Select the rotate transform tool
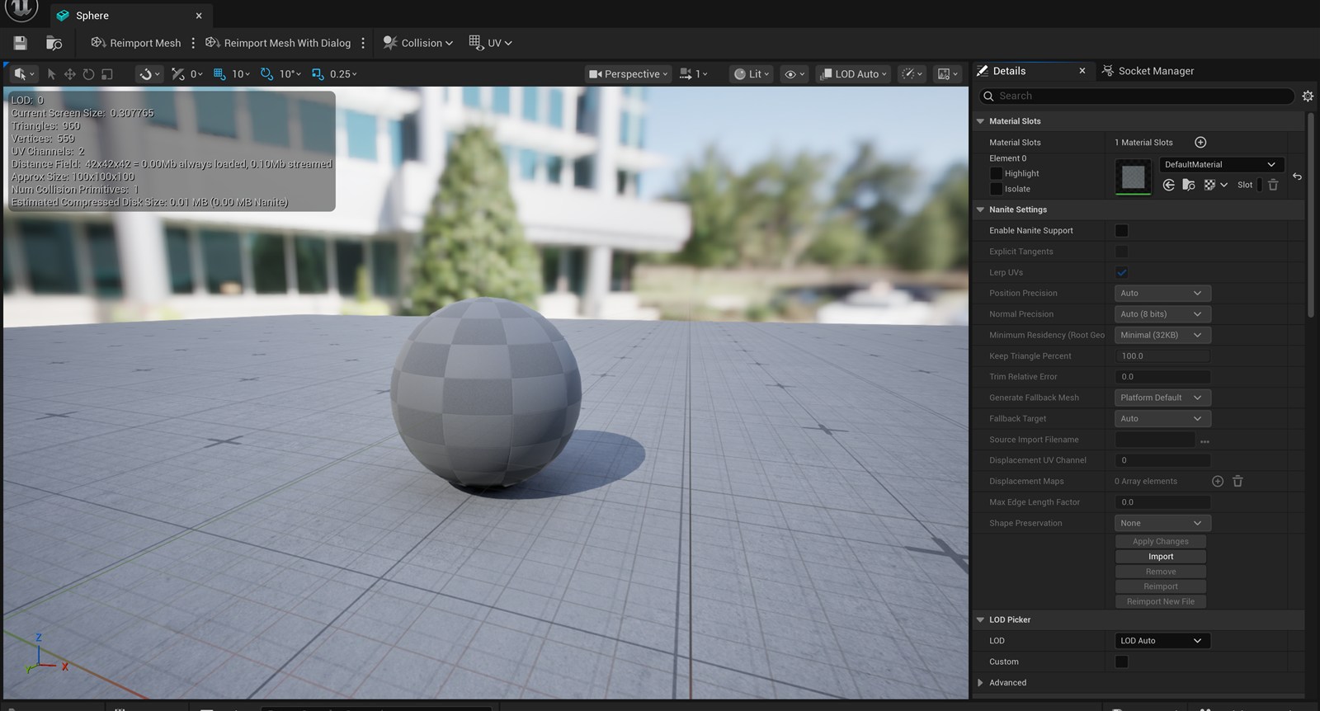 [x=88, y=74]
